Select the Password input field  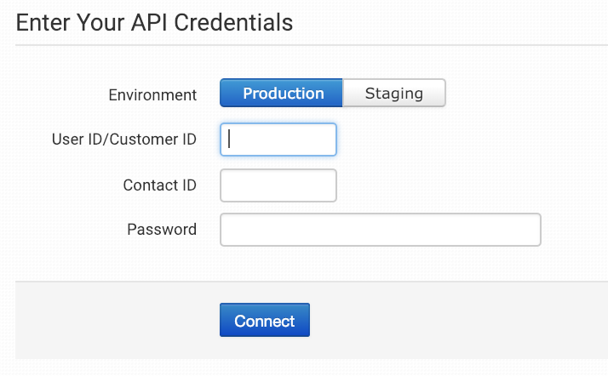tap(380, 230)
